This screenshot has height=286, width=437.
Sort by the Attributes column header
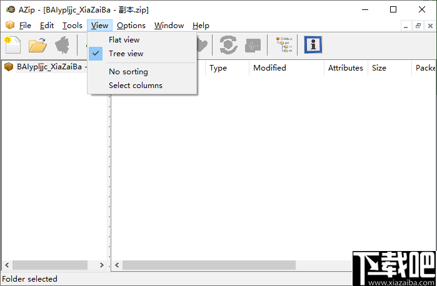click(x=346, y=68)
